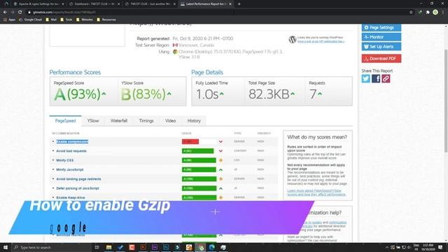Click the orange diamond beside Minify CSS grade
The height and width of the screenshot is (252, 448).
[220, 160]
